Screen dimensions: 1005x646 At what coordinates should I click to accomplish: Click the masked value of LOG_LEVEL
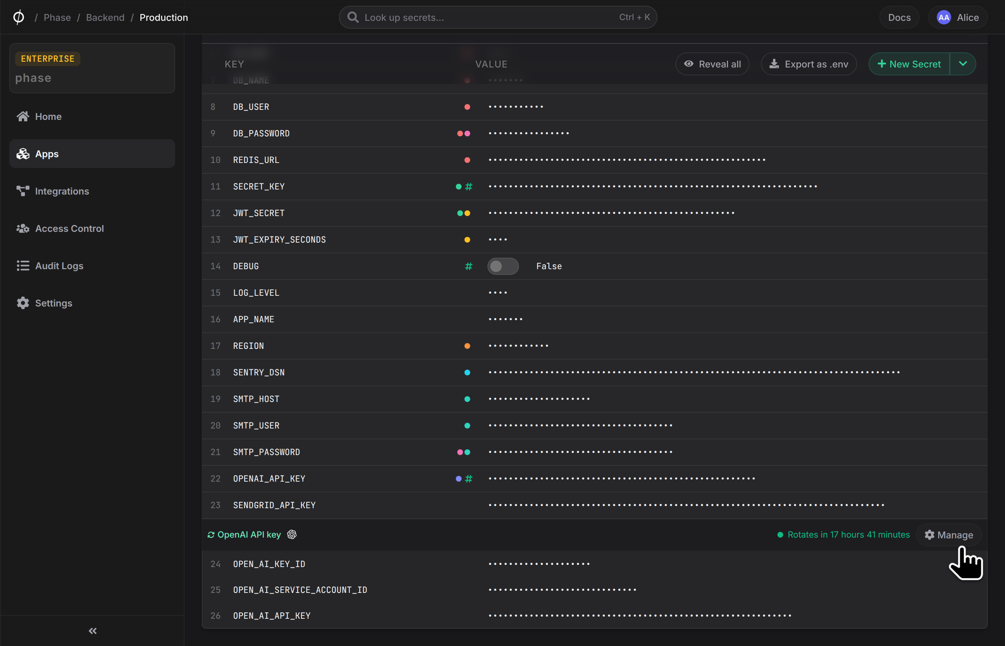tap(497, 292)
